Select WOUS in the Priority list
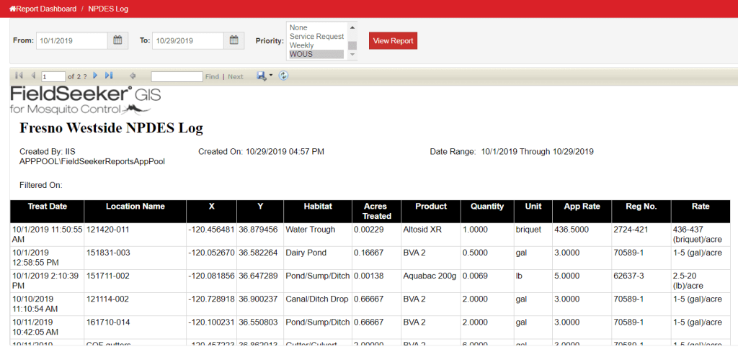The height and width of the screenshot is (357, 738). click(x=318, y=55)
